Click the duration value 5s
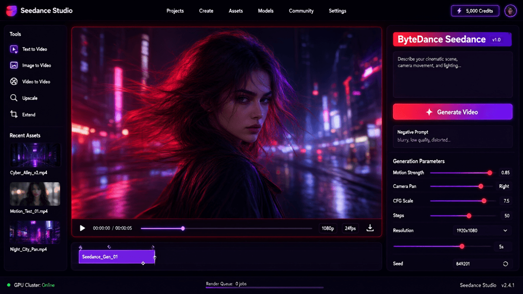Image resolution: width=523 pixels, height=294 pixels. point(503,247)
